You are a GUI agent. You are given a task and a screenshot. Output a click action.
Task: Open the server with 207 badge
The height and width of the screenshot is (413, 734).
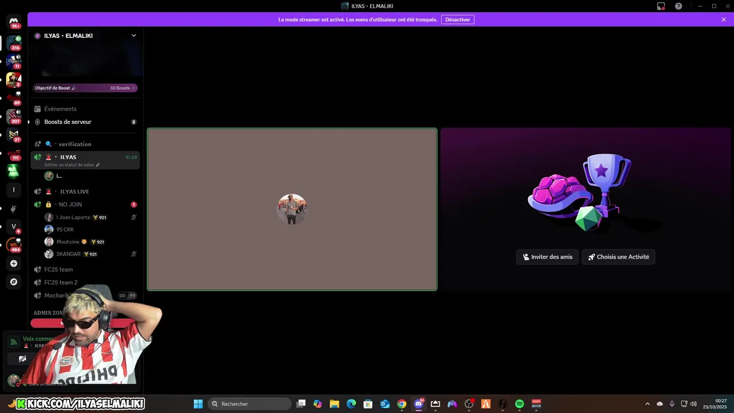(x=14, y=116)
